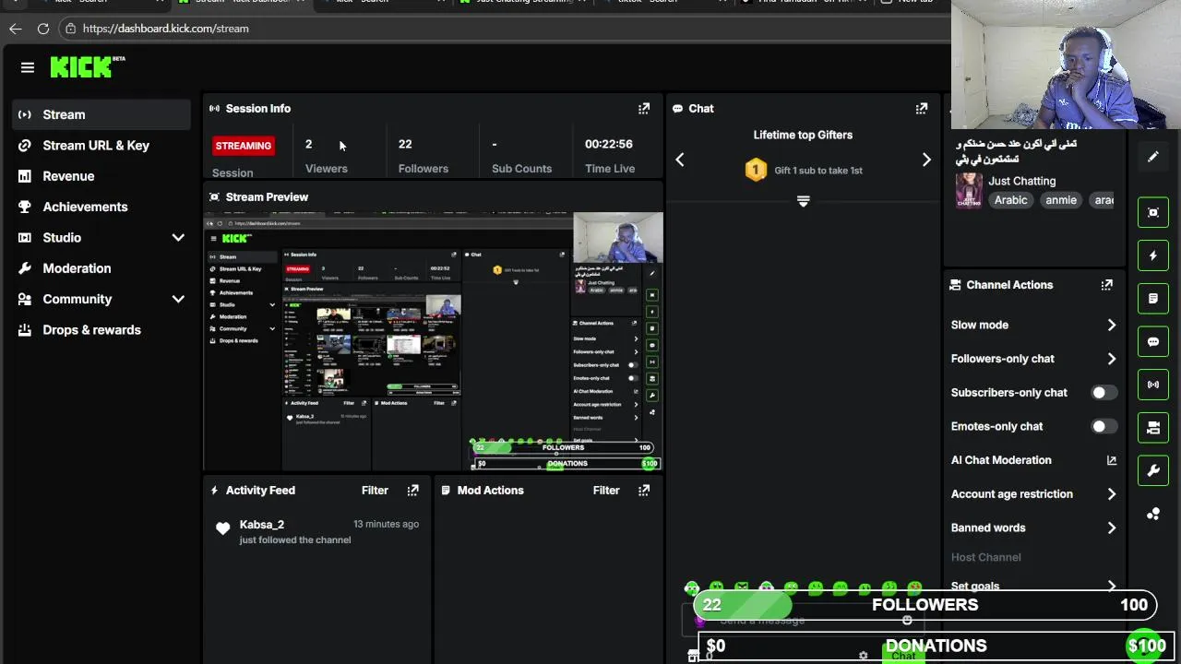Show next top gifters with right arrow
The image size is (1181, 664).
[x=926, y=160]
